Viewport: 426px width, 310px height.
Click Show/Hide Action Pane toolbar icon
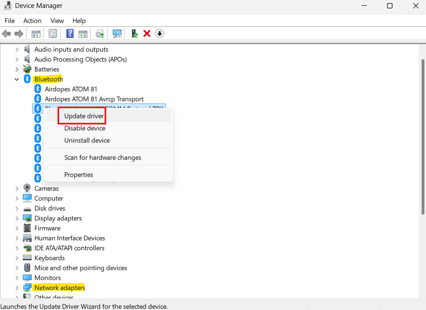(83, 34)
